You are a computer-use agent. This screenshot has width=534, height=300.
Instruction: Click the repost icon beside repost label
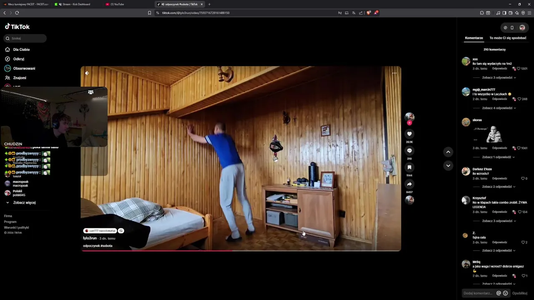pyautogui.click(x=121, y=231)
